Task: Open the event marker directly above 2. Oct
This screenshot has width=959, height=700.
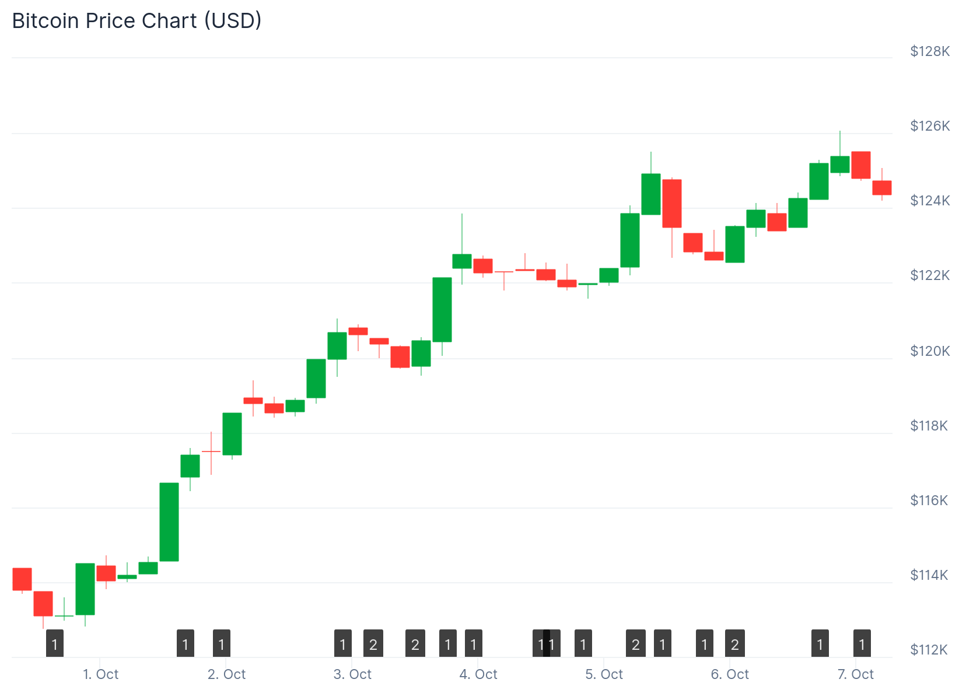Action: [222, 643]
